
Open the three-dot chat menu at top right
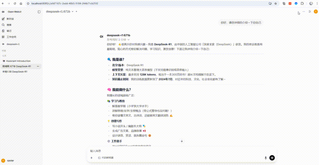304,11
